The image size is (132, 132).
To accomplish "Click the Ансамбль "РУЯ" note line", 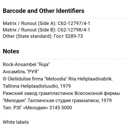I will [21, 72].
